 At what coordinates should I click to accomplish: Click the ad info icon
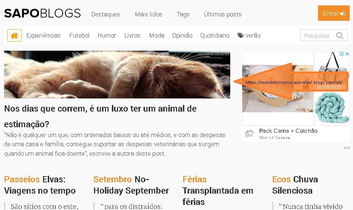341,54
